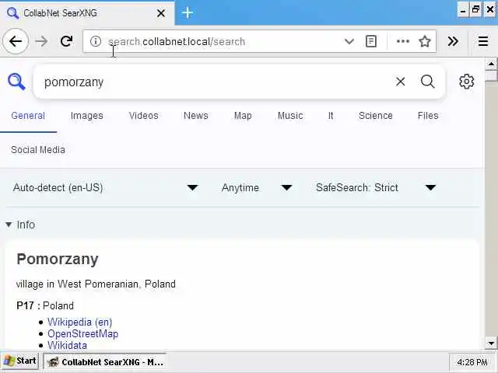
Task: Click the browser back arrow button
Action: (16, 41)
